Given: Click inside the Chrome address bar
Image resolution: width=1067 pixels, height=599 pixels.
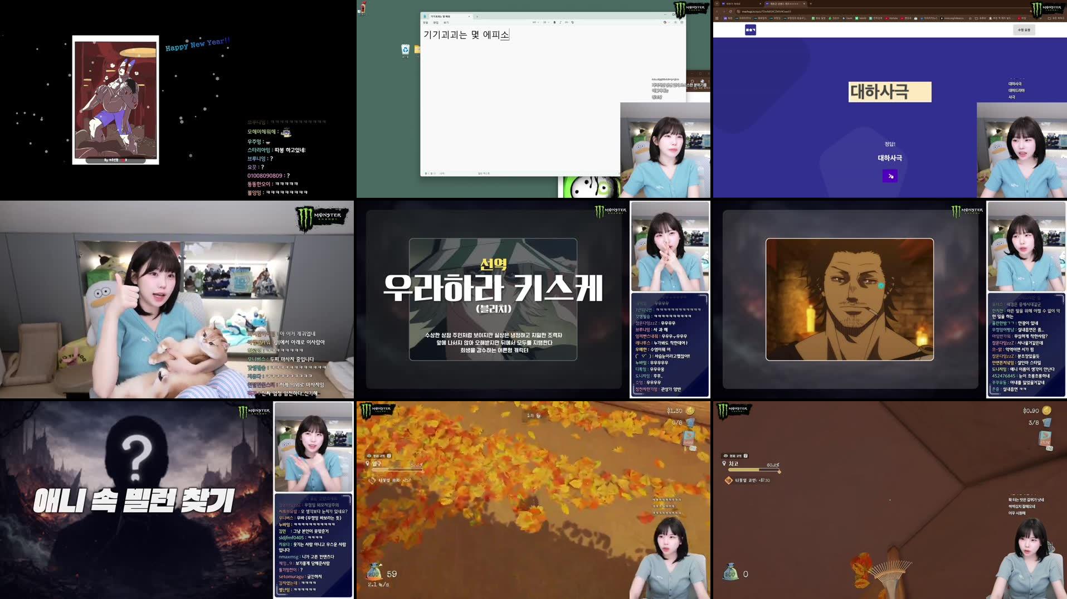Looking at the screenshot, I should tap(780, 11).
